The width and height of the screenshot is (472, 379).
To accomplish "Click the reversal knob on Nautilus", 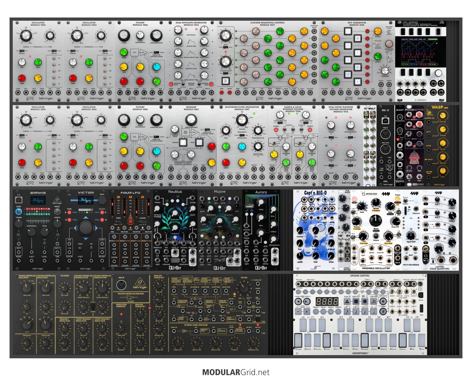I will pos(175,227).
